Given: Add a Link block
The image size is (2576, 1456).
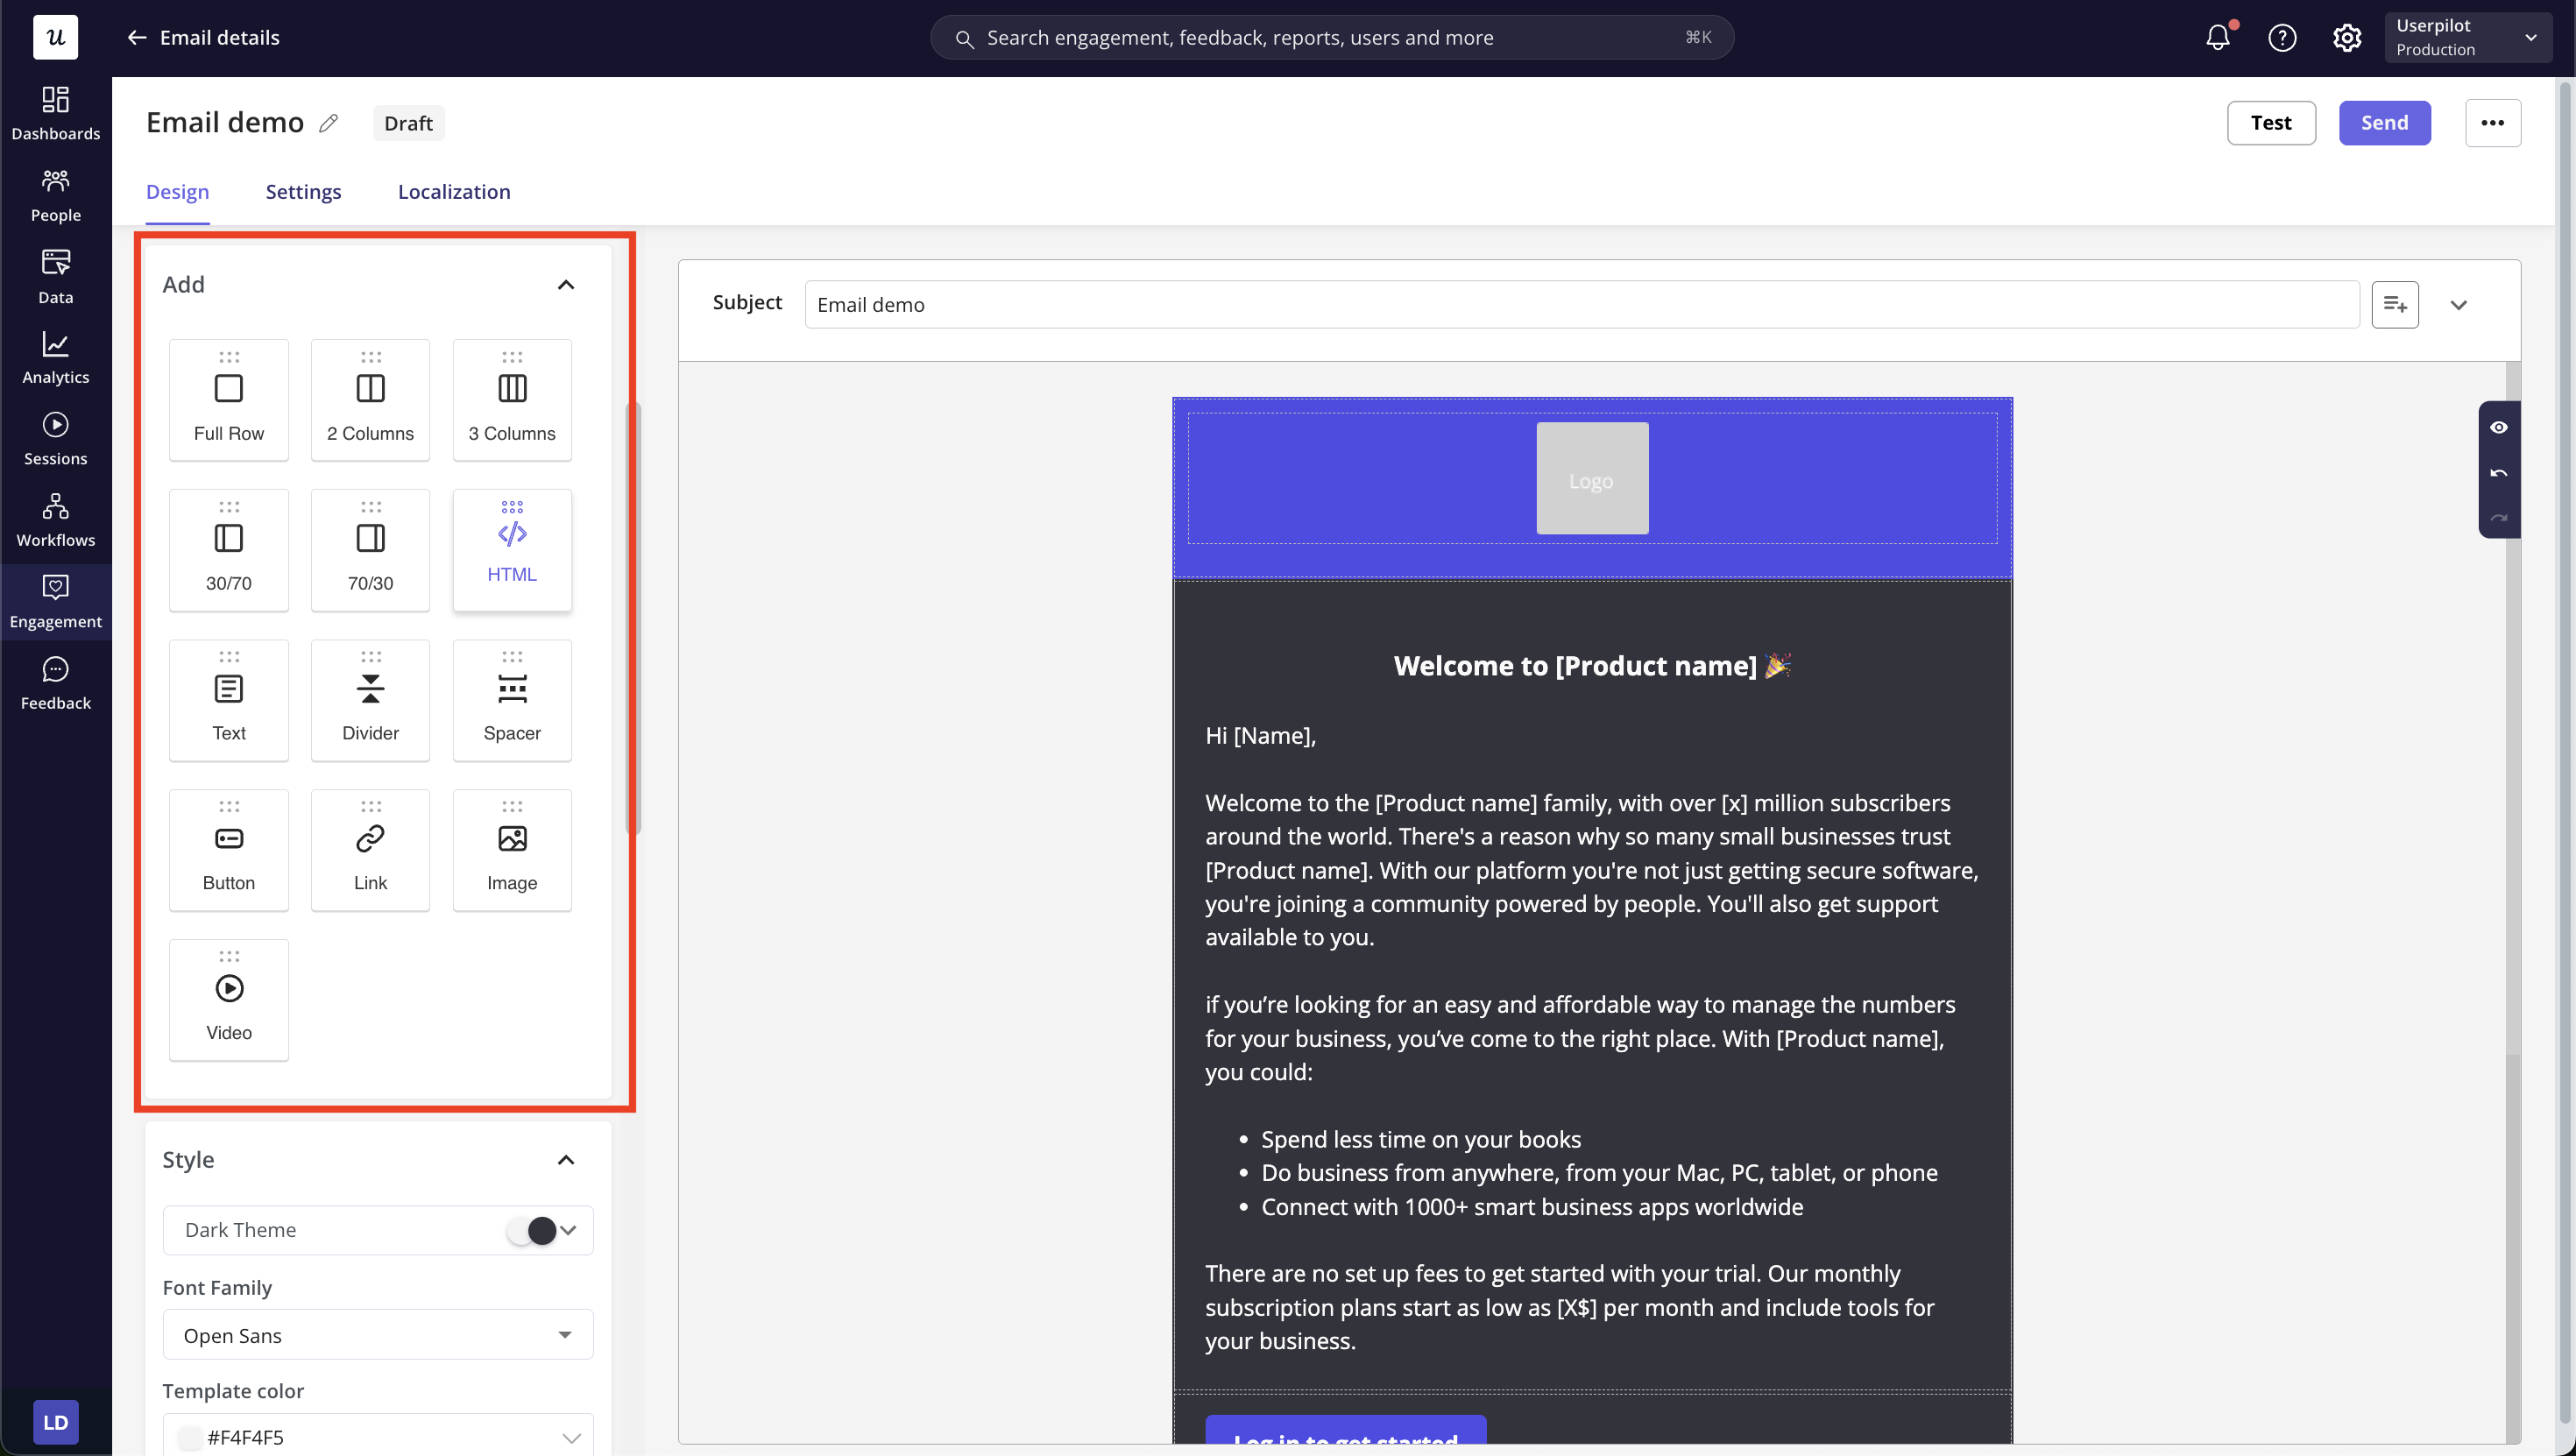Looking at the screenshot, I should tap(370, 850).
